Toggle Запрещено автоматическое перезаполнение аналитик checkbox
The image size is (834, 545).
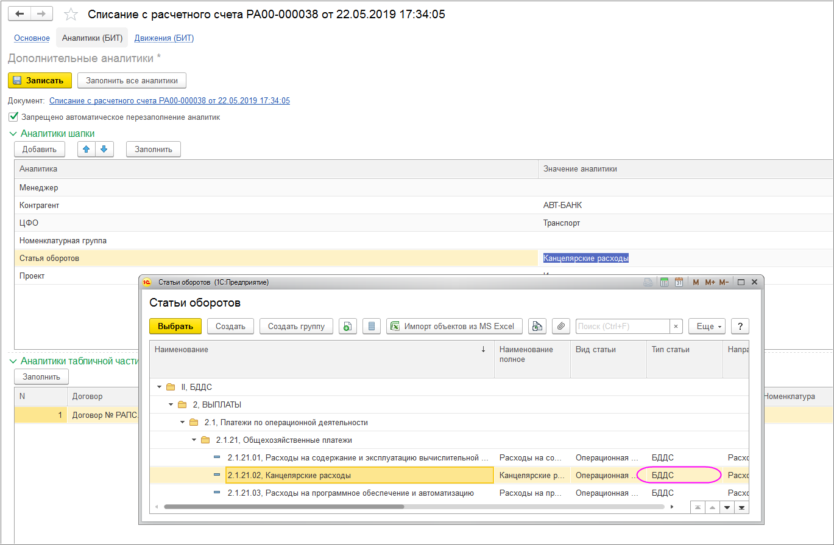13,117
